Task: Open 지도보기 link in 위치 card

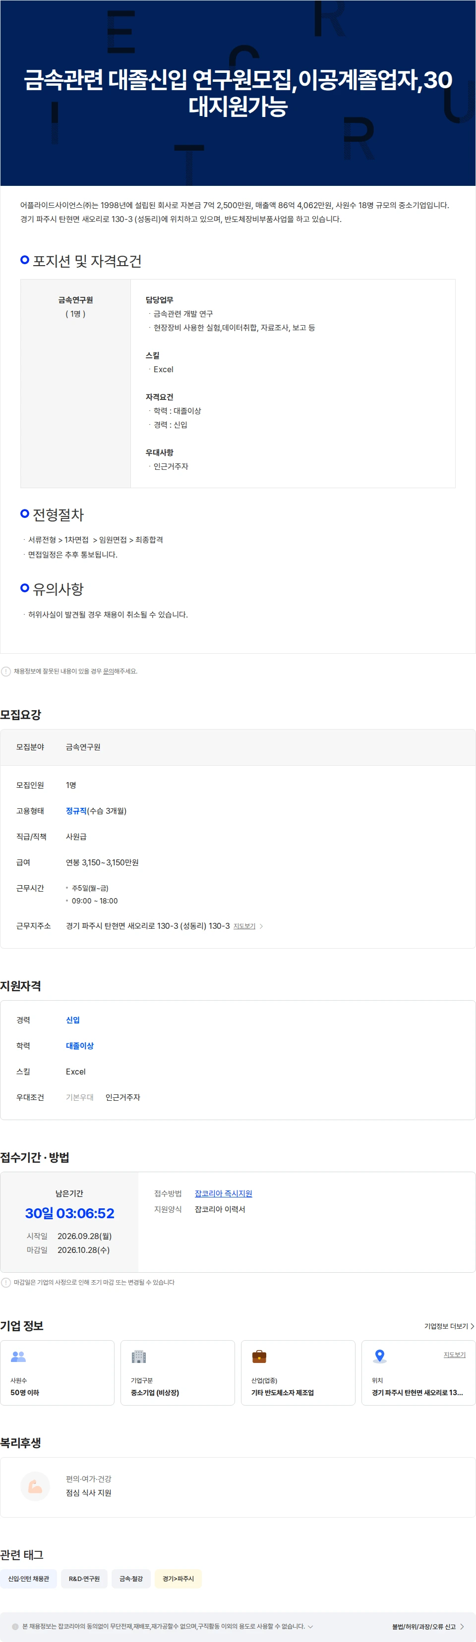Action: (454, 1355)
